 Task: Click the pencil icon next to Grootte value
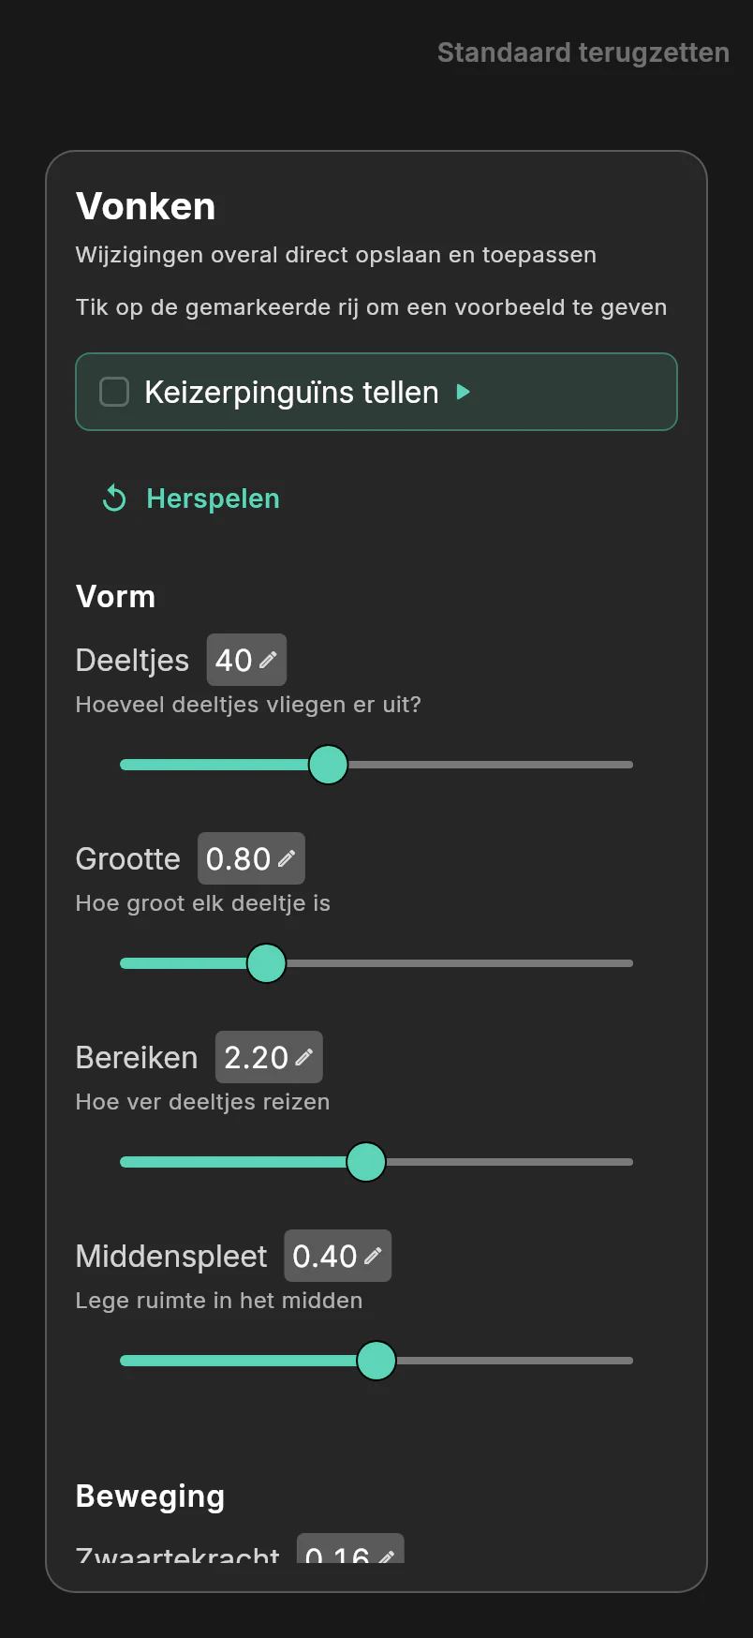(x=287, y=858)
